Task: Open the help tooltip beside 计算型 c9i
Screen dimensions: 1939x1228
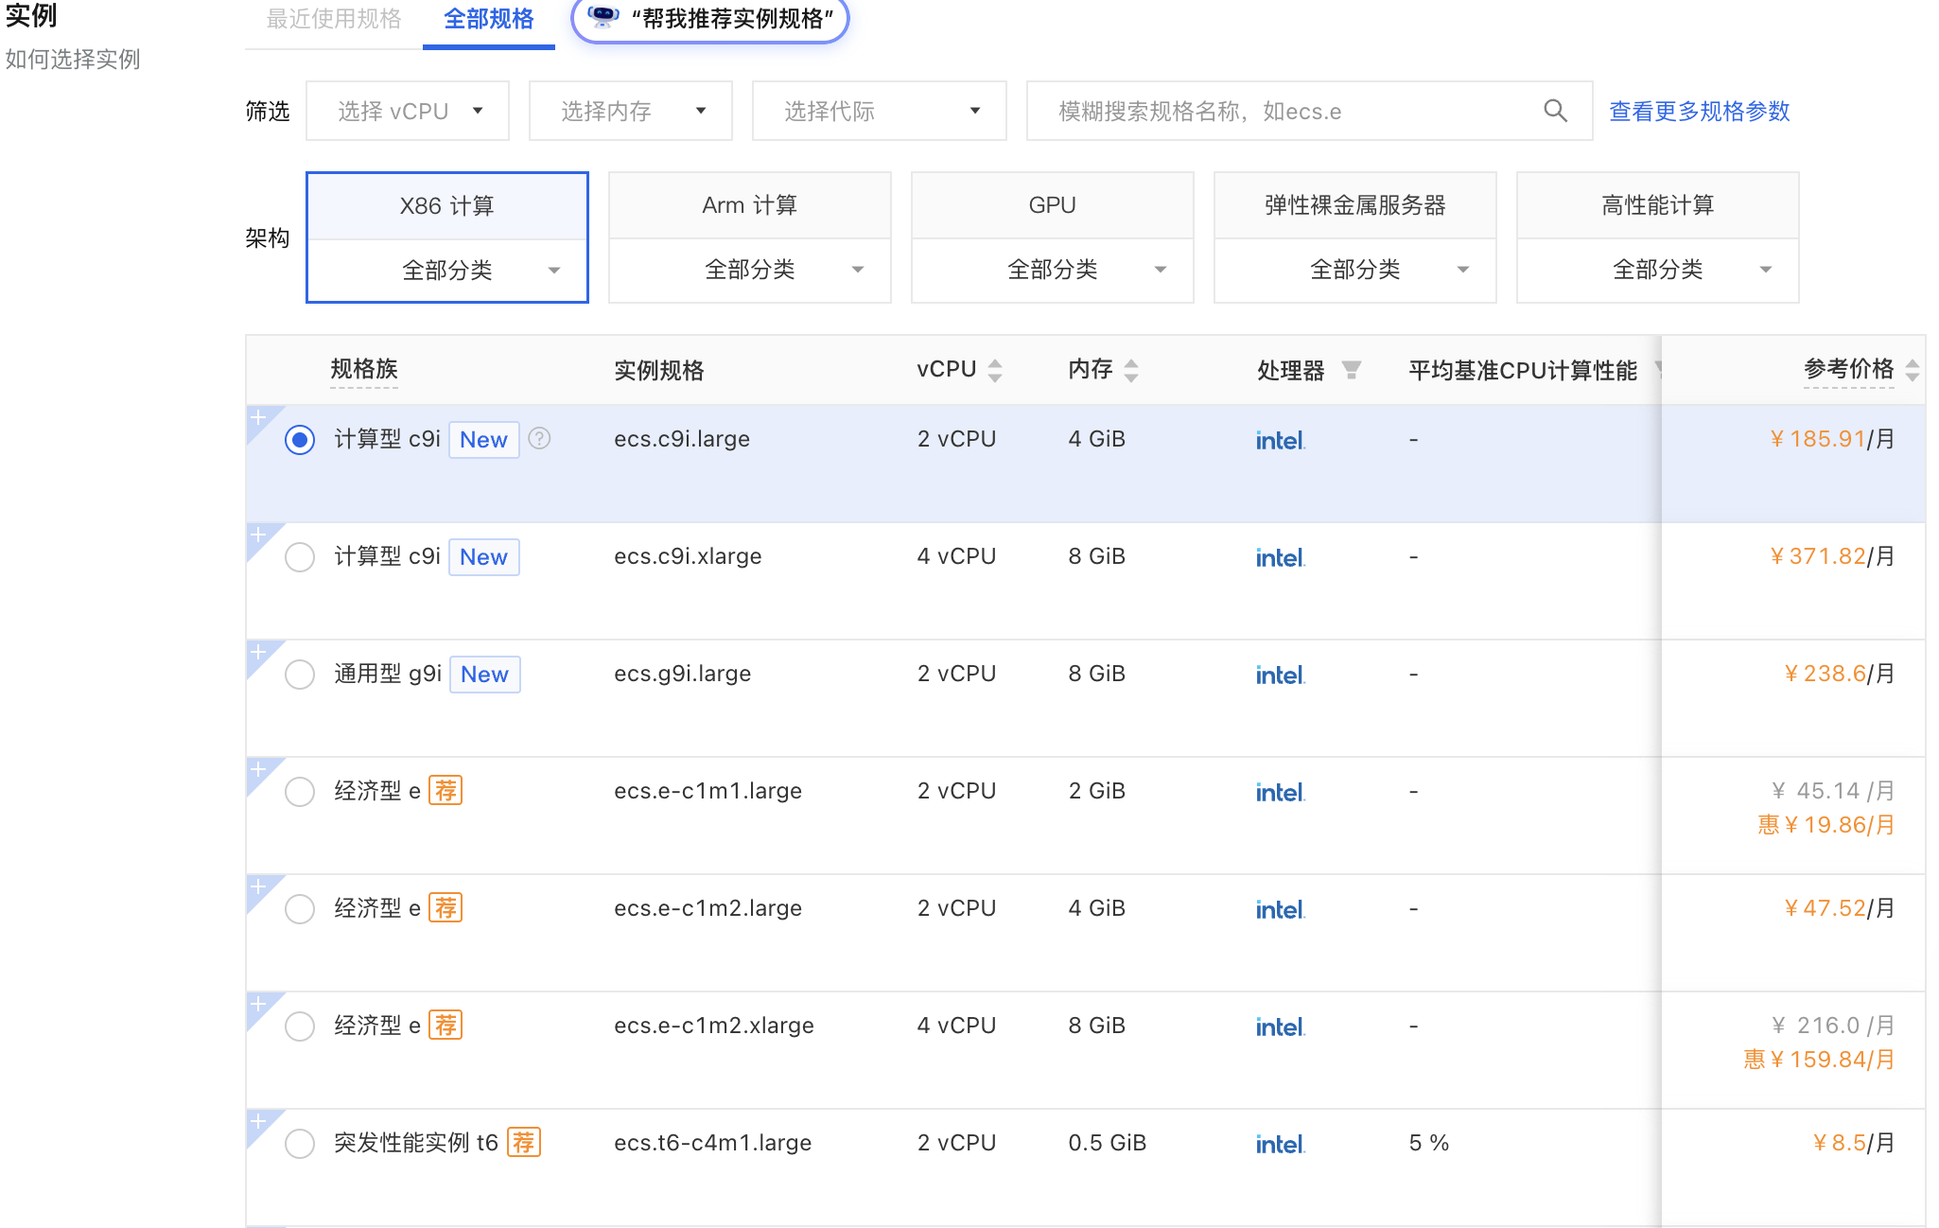Action: 540,439
